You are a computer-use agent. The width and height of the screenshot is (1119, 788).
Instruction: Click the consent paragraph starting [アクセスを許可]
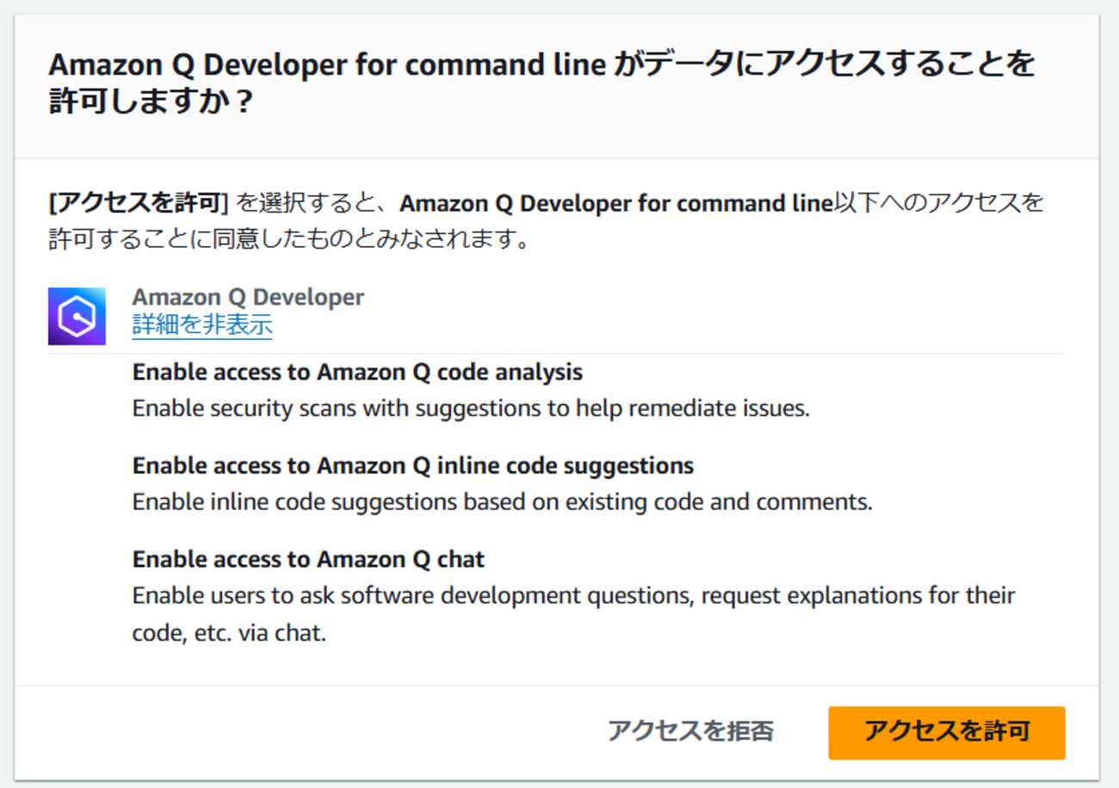click(x=547, y=221)
